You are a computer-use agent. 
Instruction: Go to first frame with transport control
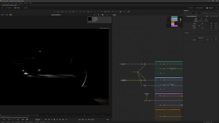(46, 120)
